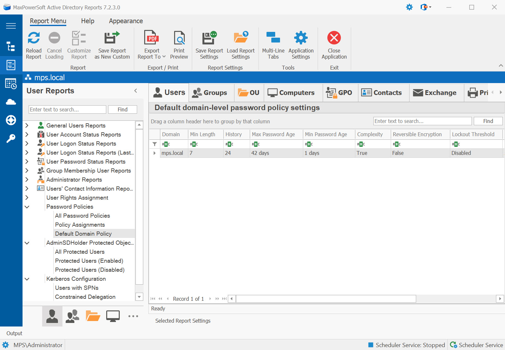Select Protected Users (Enabled) report
Screen dimensions: 505x350
(x=89, y=261)
